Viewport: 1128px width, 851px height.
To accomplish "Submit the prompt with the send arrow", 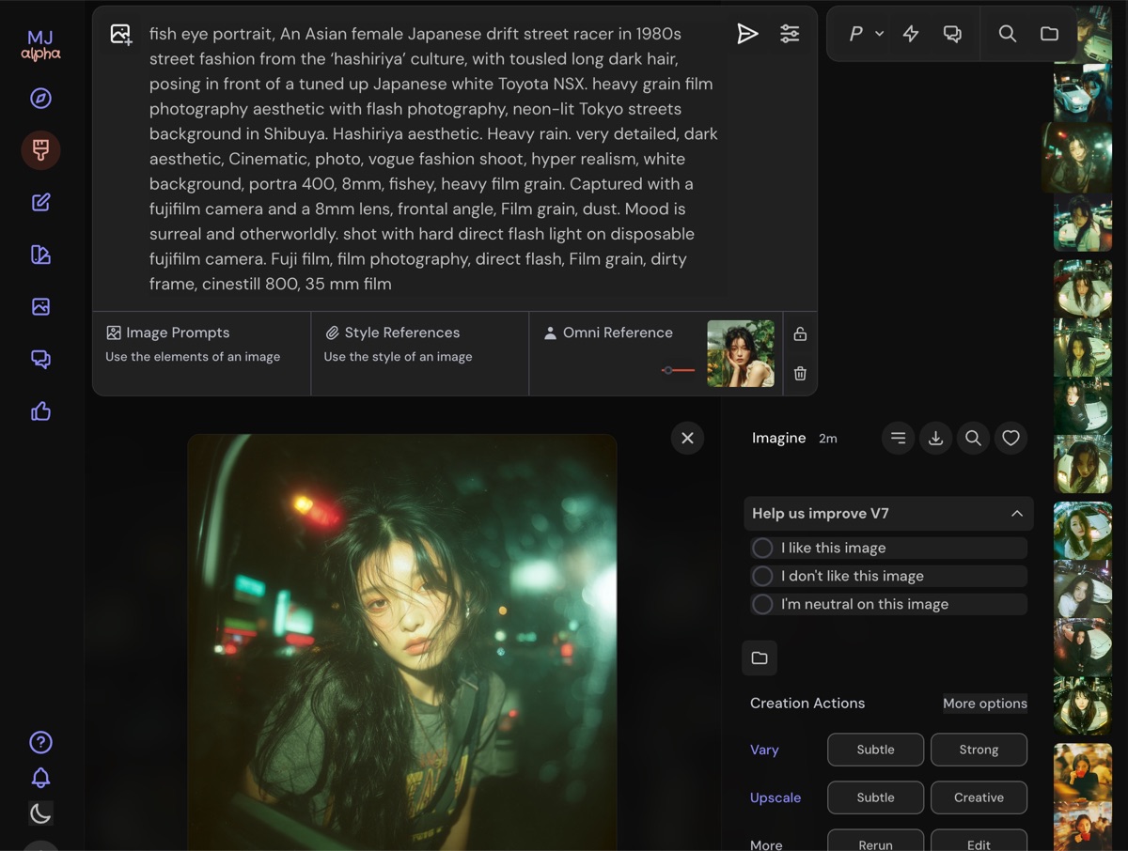I will tap(747, 34).
